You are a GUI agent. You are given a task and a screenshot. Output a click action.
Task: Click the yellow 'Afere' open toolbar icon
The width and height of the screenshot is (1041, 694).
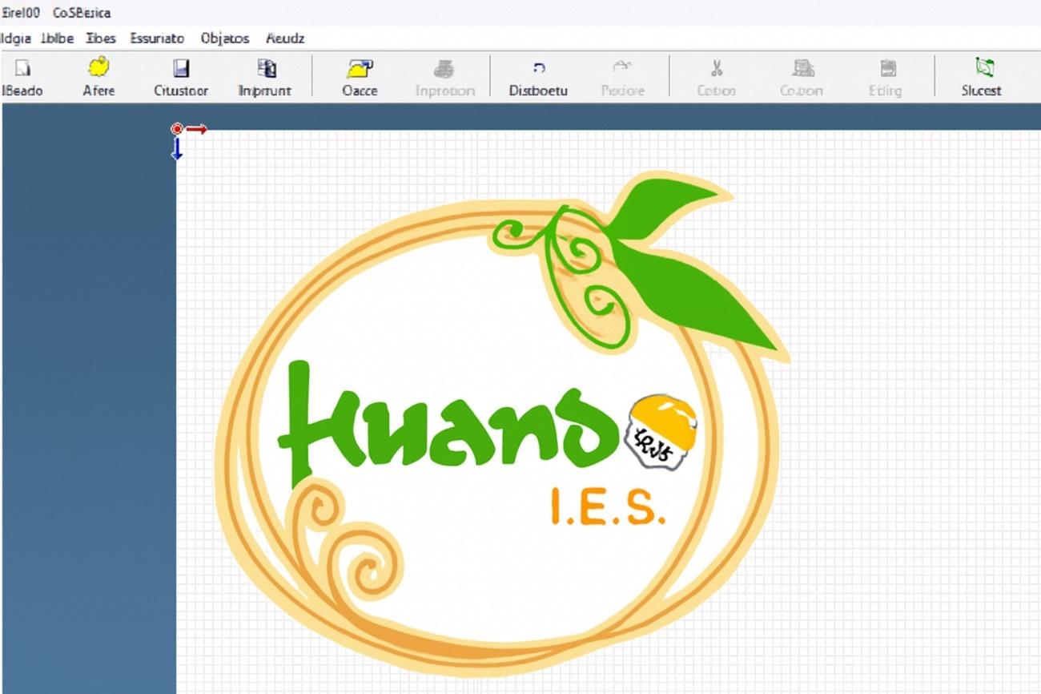[98, 68]
